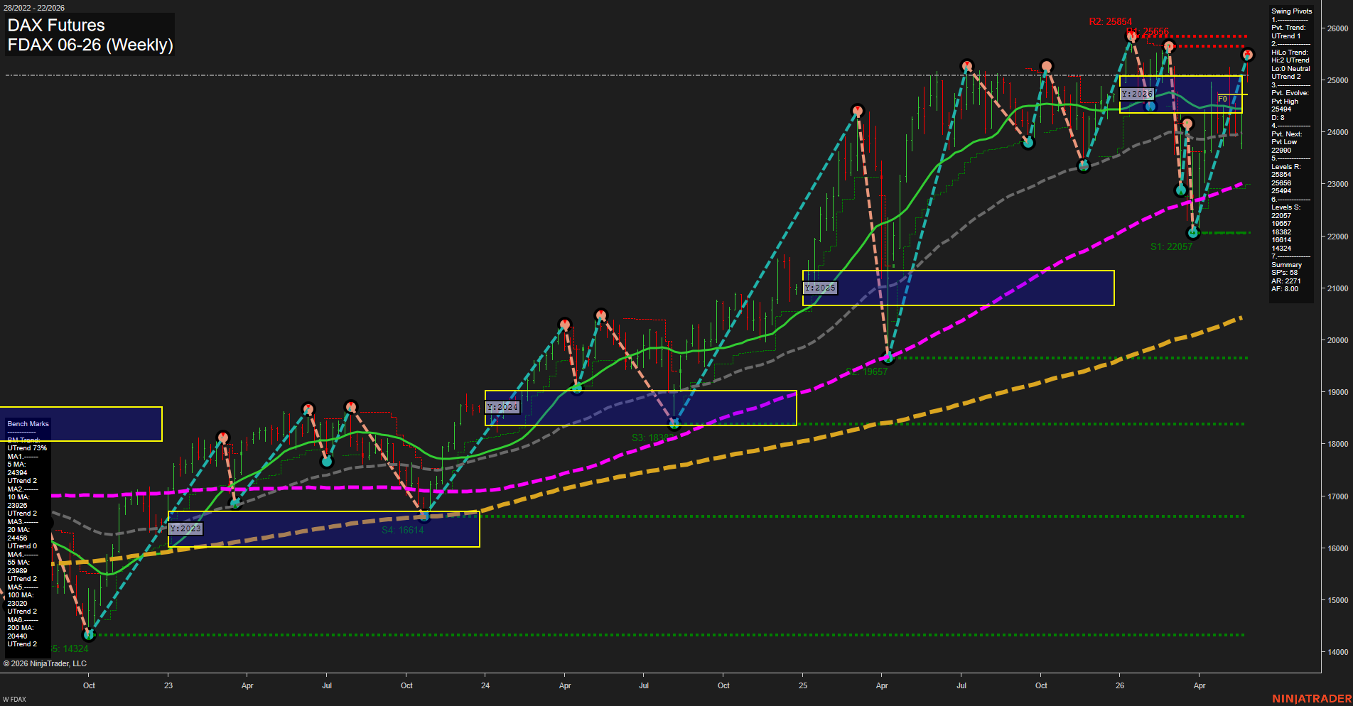1353x706 pixels.
Task: Click the '24' year tick on time axis
Action: (x=485, y=685)
